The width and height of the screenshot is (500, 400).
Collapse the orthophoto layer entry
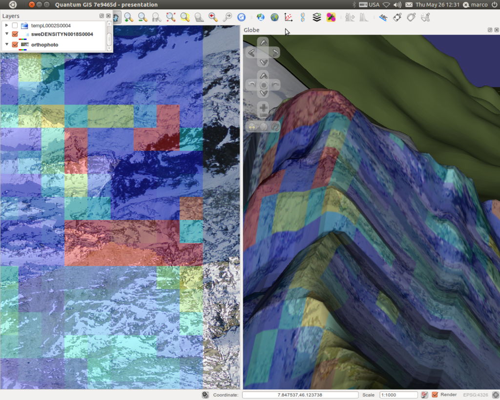7,44
